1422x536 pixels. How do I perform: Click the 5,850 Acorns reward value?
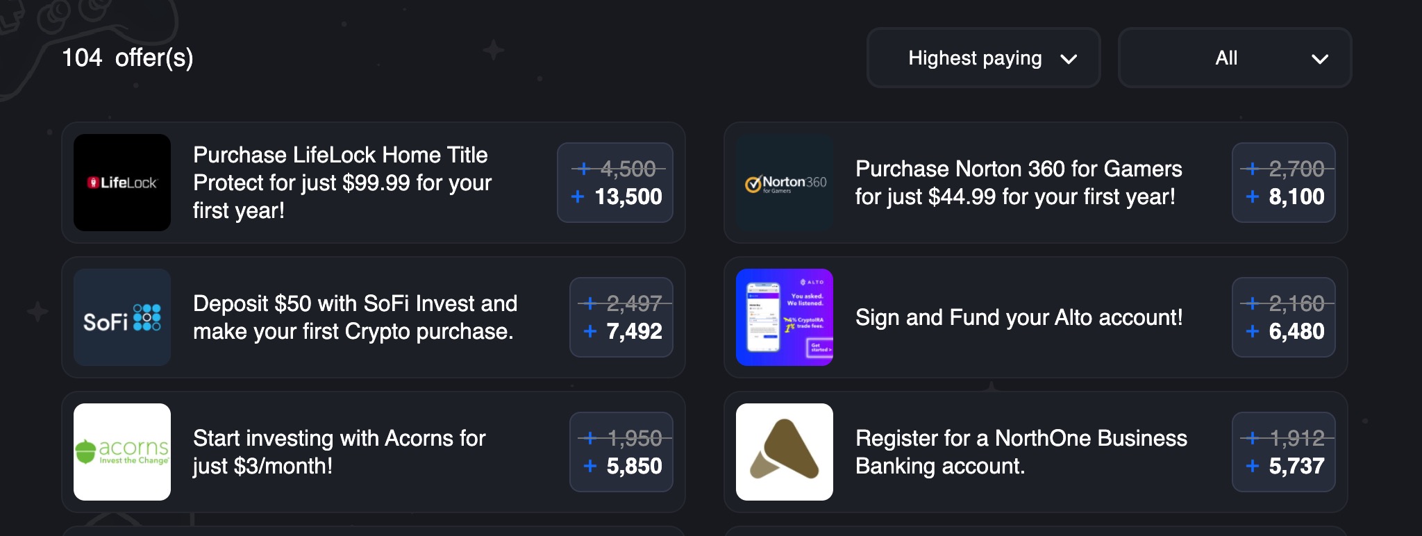pyautogui.click(x=621, y=466)
